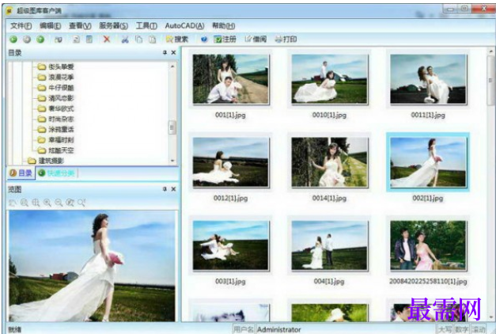Click the Copy icon beside the scissors
This screenshot has height=334, width=496.
tap(138, 40)
